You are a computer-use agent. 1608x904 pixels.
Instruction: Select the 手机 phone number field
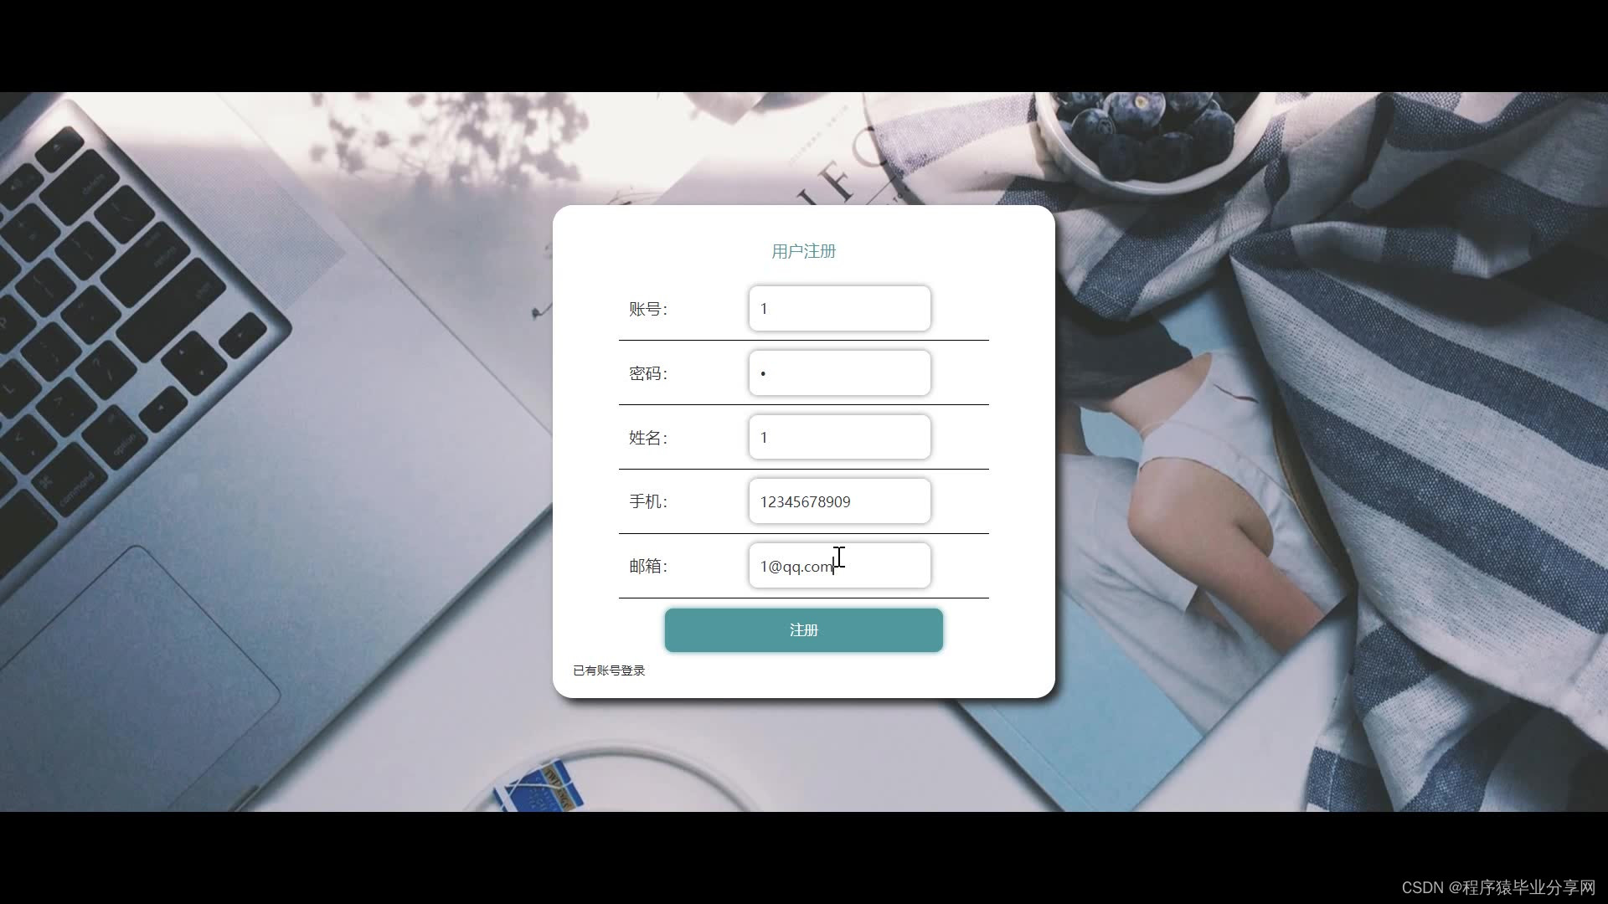[839, 502]
